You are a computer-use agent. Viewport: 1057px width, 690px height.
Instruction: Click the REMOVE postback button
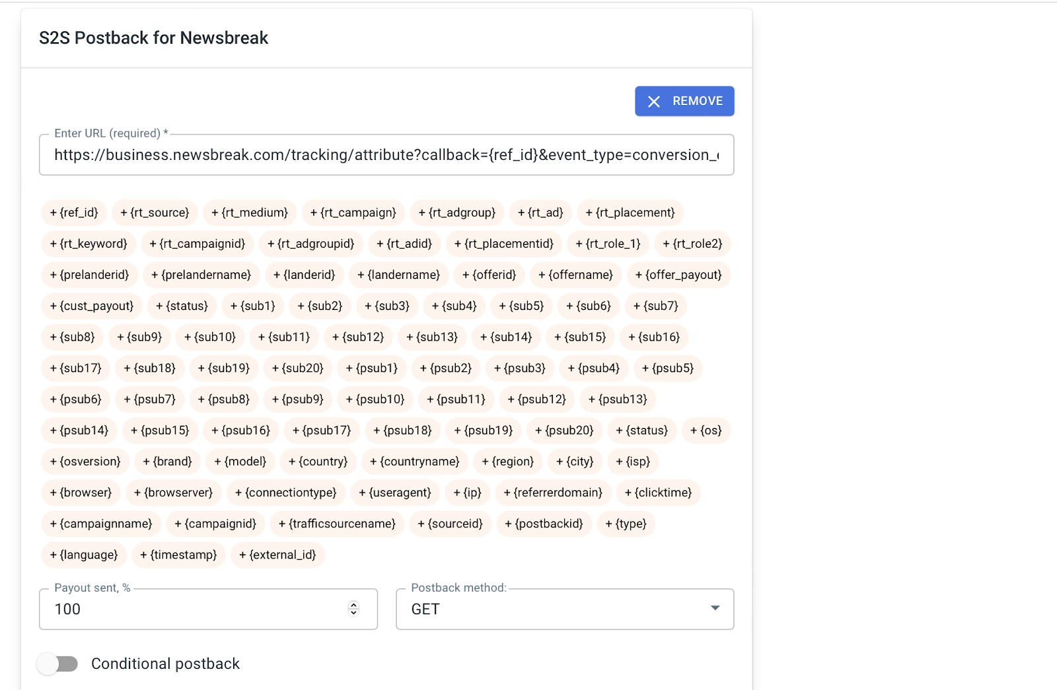[684, 101]
